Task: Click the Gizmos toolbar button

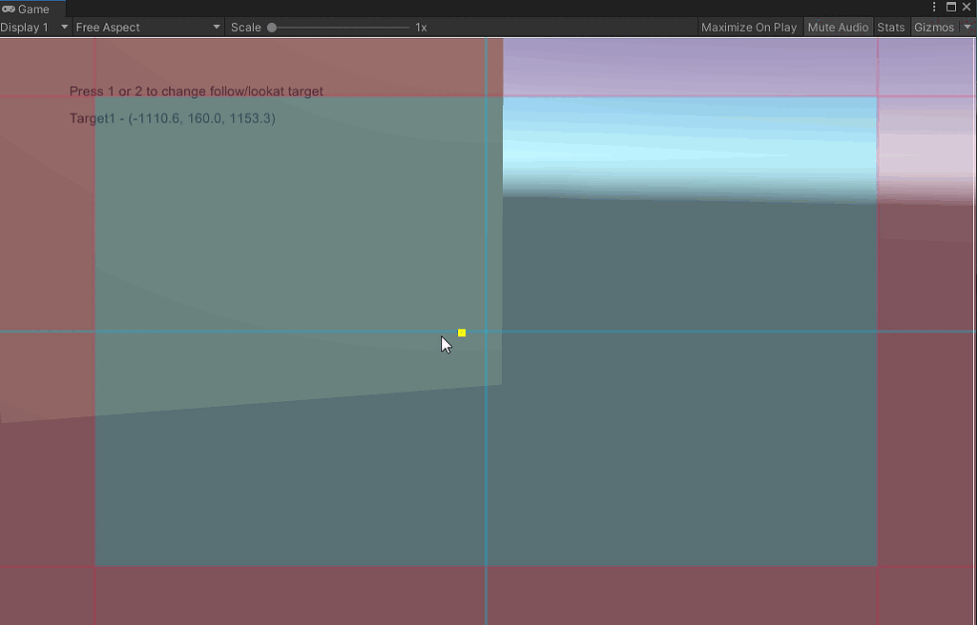Action: [934, 27]
